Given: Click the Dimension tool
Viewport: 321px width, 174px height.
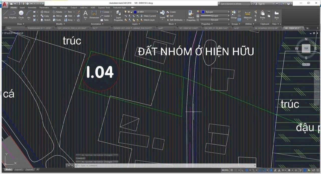Looking at the screenshot, I should [94, 15].
